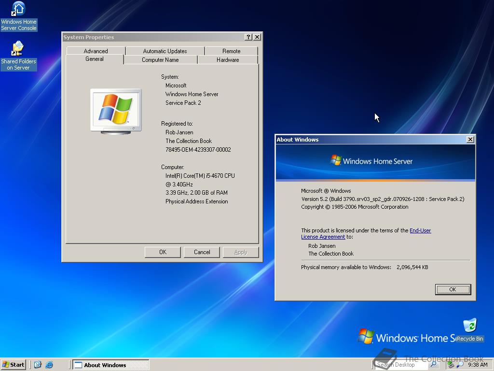Click the Copyright 1985-2006 Microsoft Corporation text
Image resolution: width=494 pixels, height=371 pixels.
[x=355, y=207]
